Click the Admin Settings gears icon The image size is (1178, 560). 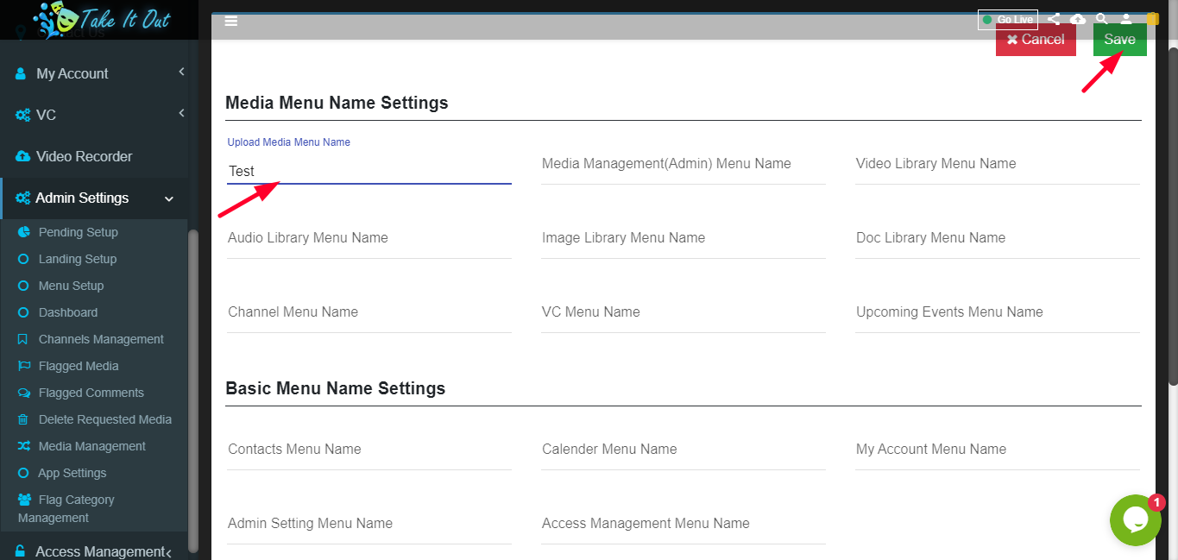(x=23, y=198)
